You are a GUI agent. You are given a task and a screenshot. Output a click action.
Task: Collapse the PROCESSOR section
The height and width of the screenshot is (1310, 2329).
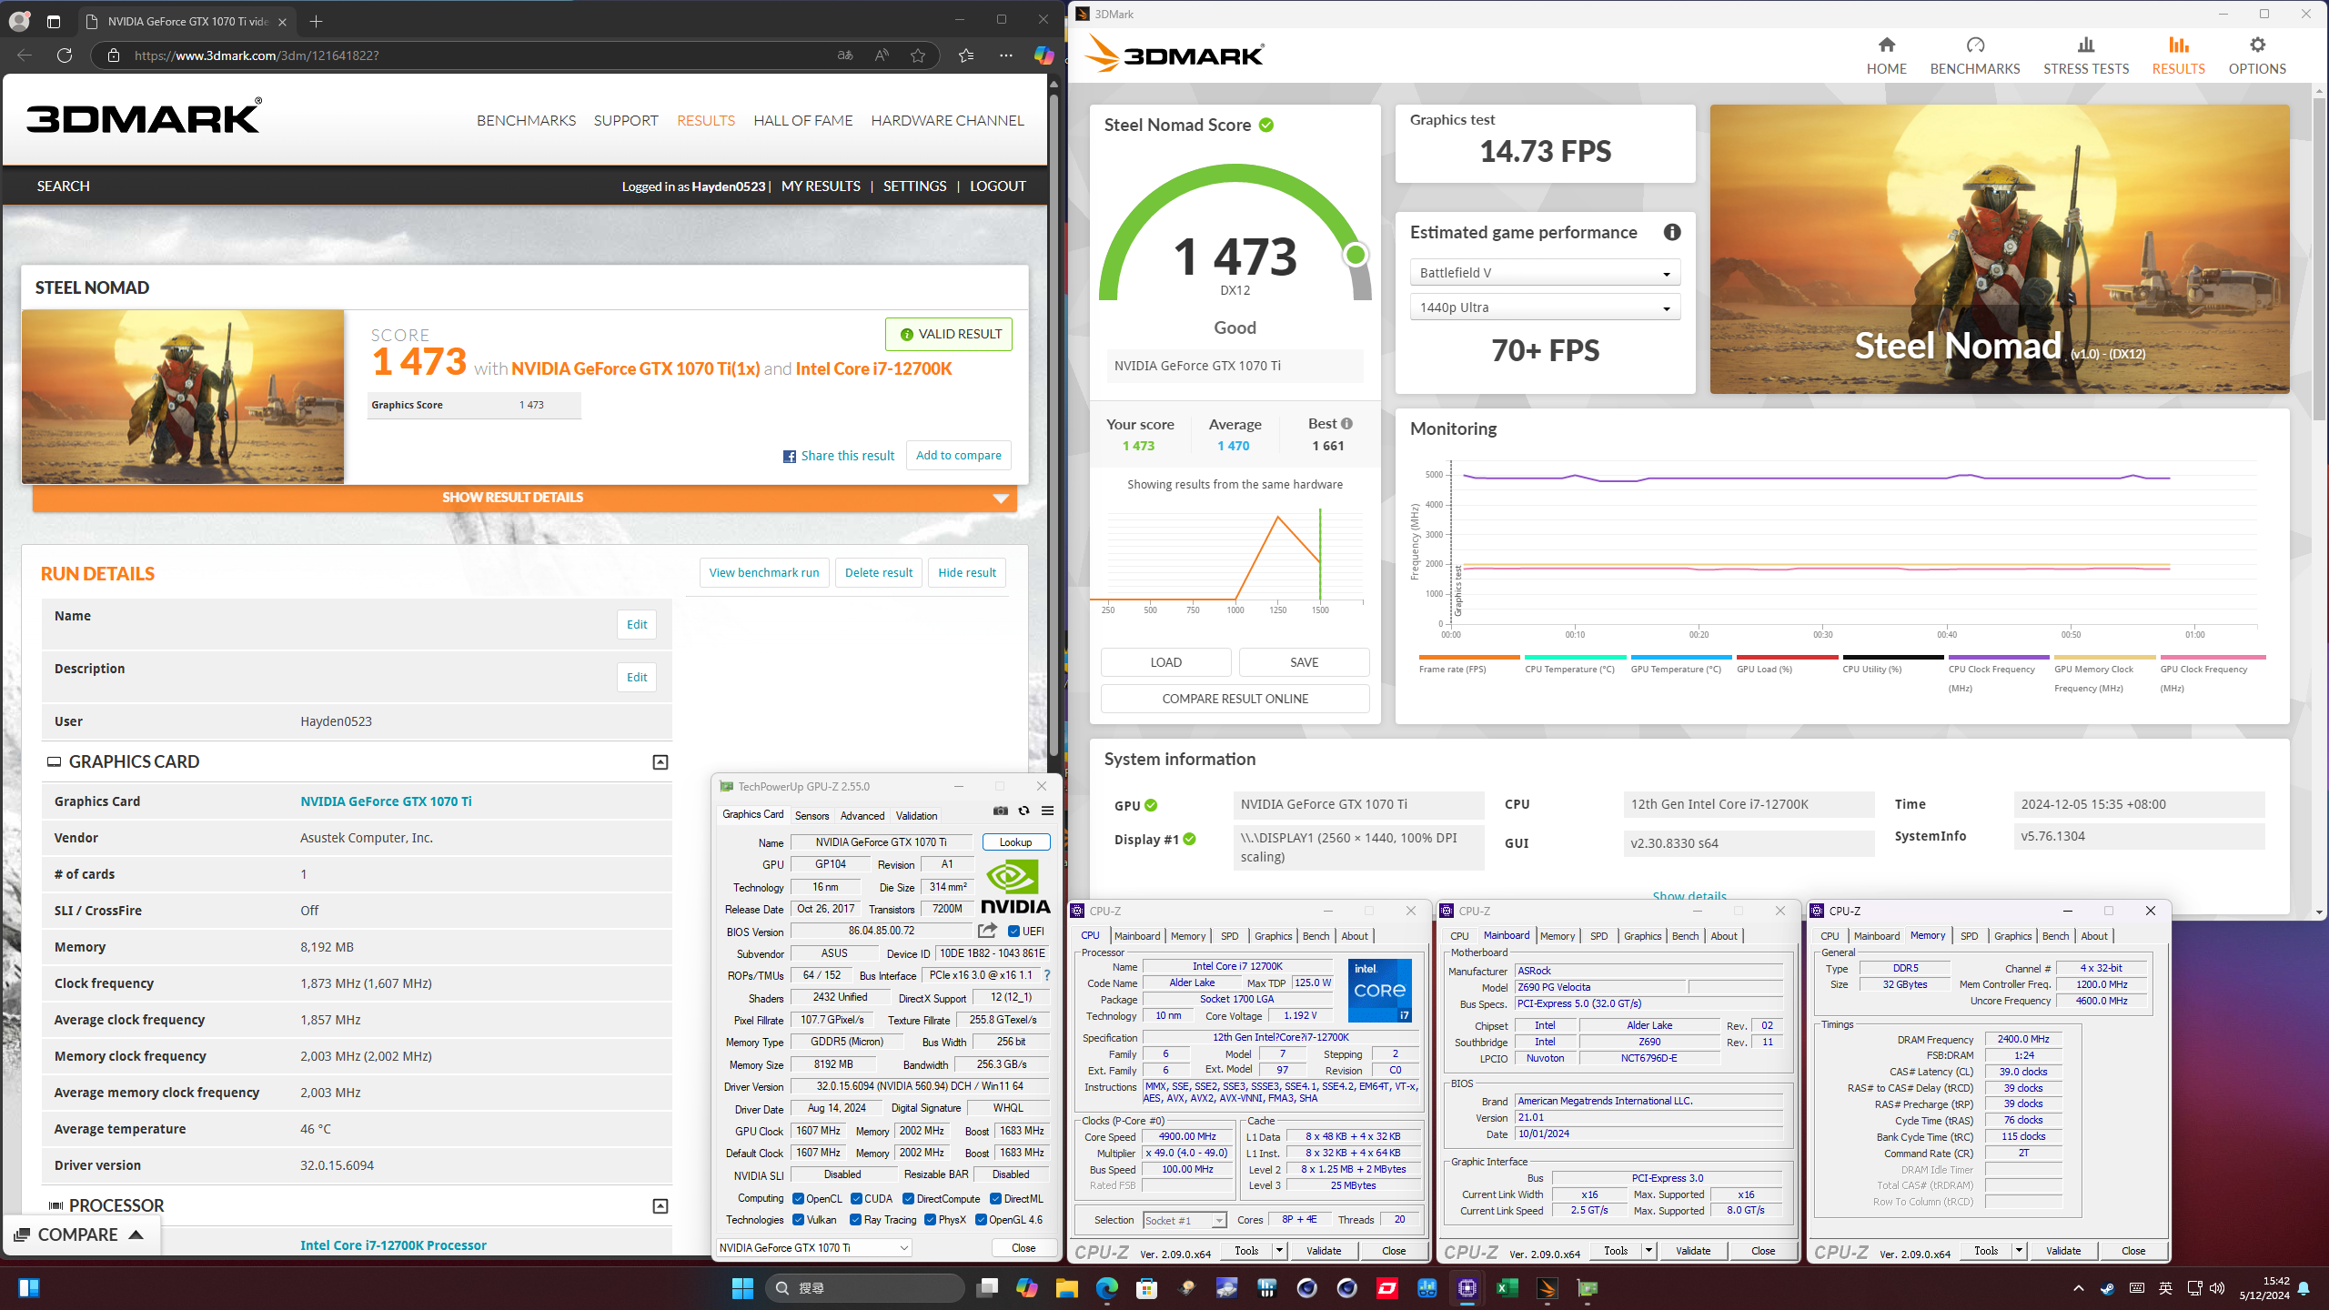tap(660, 1206)
